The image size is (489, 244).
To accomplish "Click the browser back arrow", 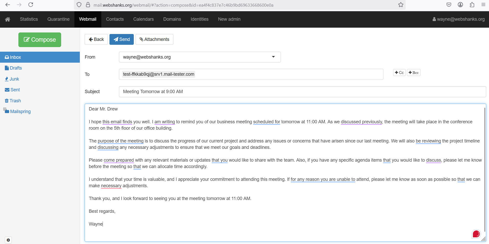I will click(x=8, y=5).
